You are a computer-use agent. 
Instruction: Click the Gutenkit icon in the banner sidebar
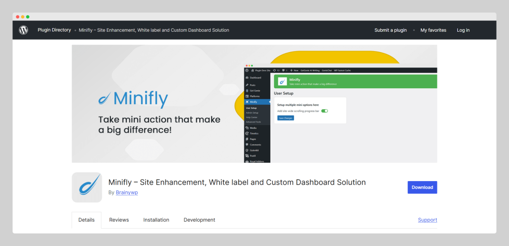[247, 150]
